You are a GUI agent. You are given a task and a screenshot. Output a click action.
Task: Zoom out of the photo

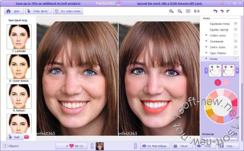(x=180, y=11)
